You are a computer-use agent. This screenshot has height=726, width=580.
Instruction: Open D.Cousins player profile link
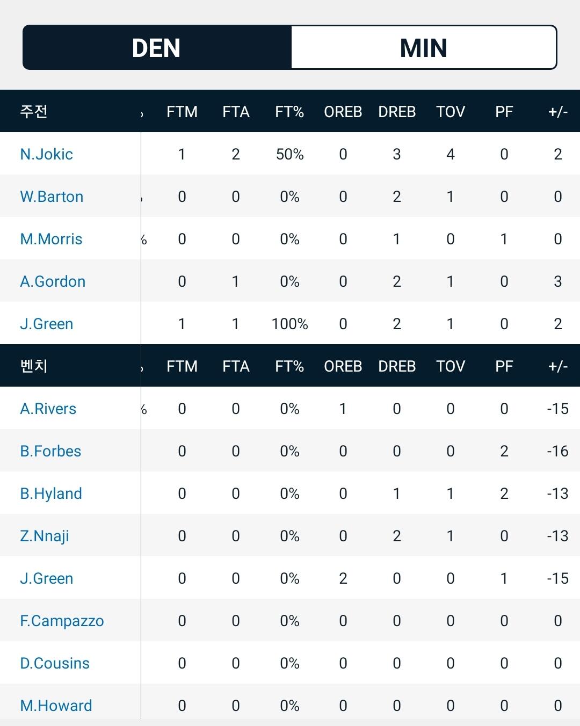55,663
